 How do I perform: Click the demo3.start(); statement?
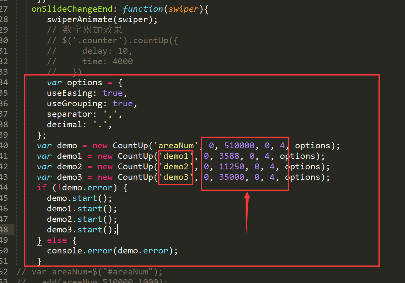82,230
